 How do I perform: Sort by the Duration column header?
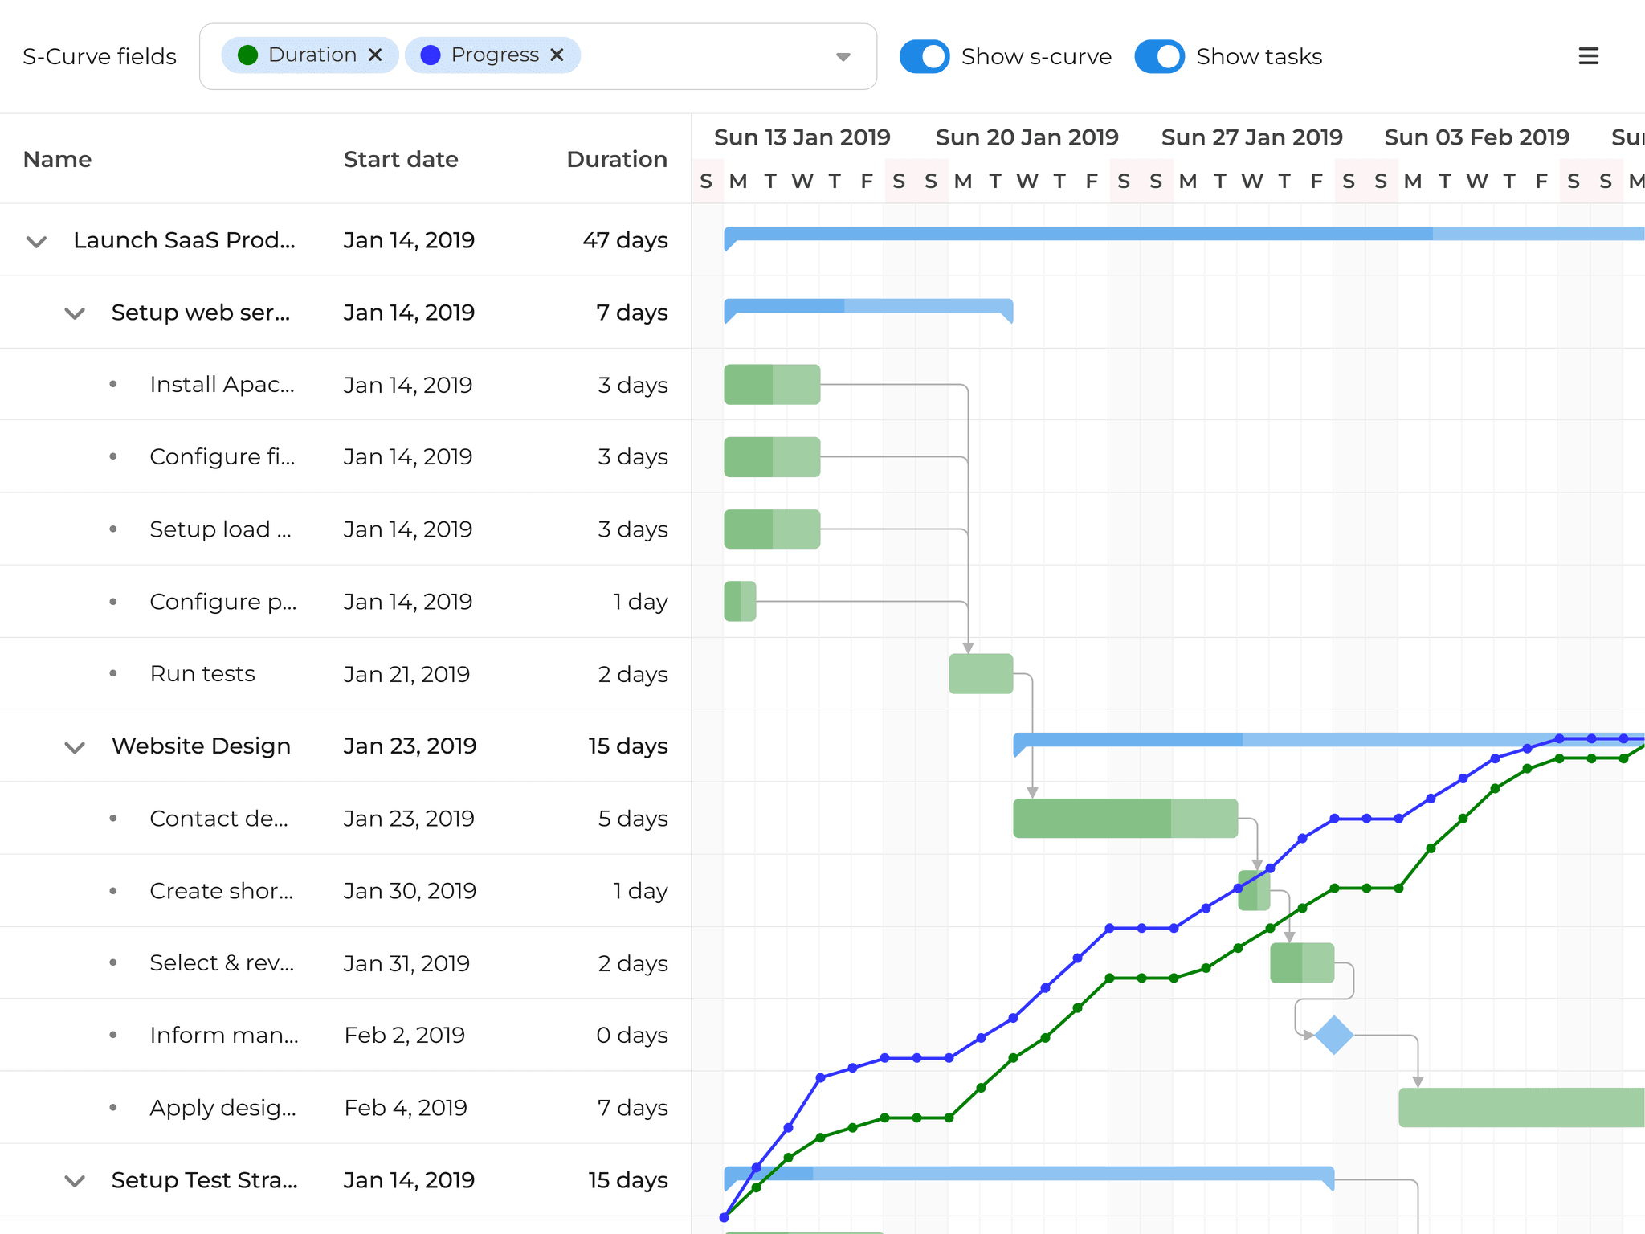(x=617, y=159)
